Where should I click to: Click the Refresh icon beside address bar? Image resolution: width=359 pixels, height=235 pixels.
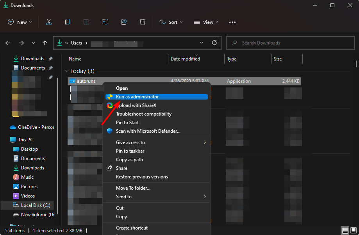214,43
